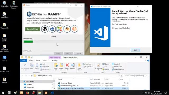Switch to Home ribbon tab

31,61
